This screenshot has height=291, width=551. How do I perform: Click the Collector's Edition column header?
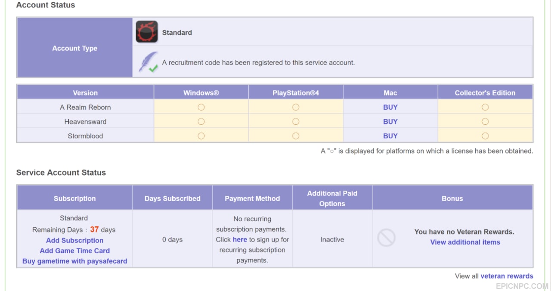pos(485,93)
